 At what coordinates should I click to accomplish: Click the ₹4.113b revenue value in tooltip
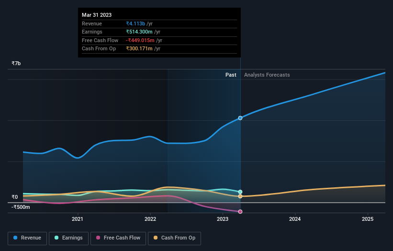tap(135, 23)
